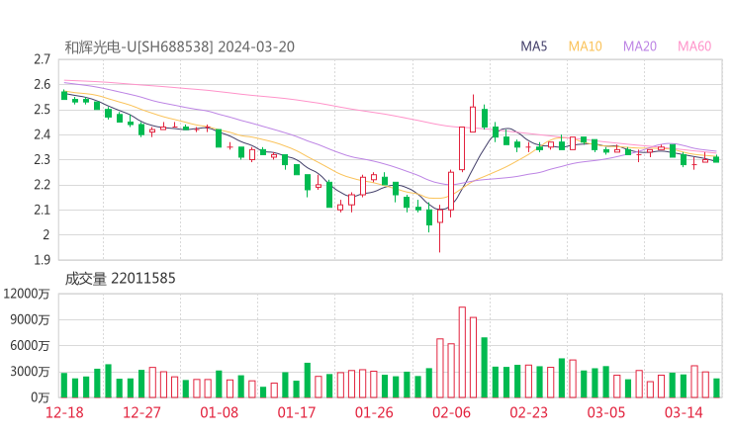Image resolution: width=732 pixels, height=435 pixels.
Task: Click the MA60 legend label
Action: pos(694,46)
